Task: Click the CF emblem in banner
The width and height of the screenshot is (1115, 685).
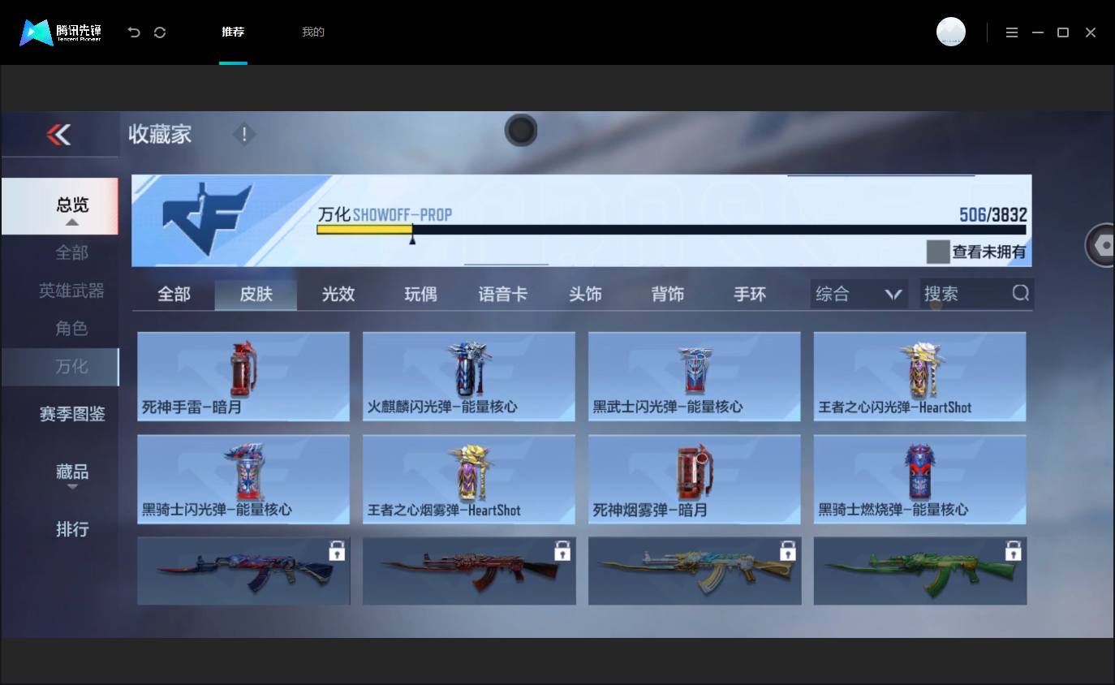Action: (x=208, y=219)
